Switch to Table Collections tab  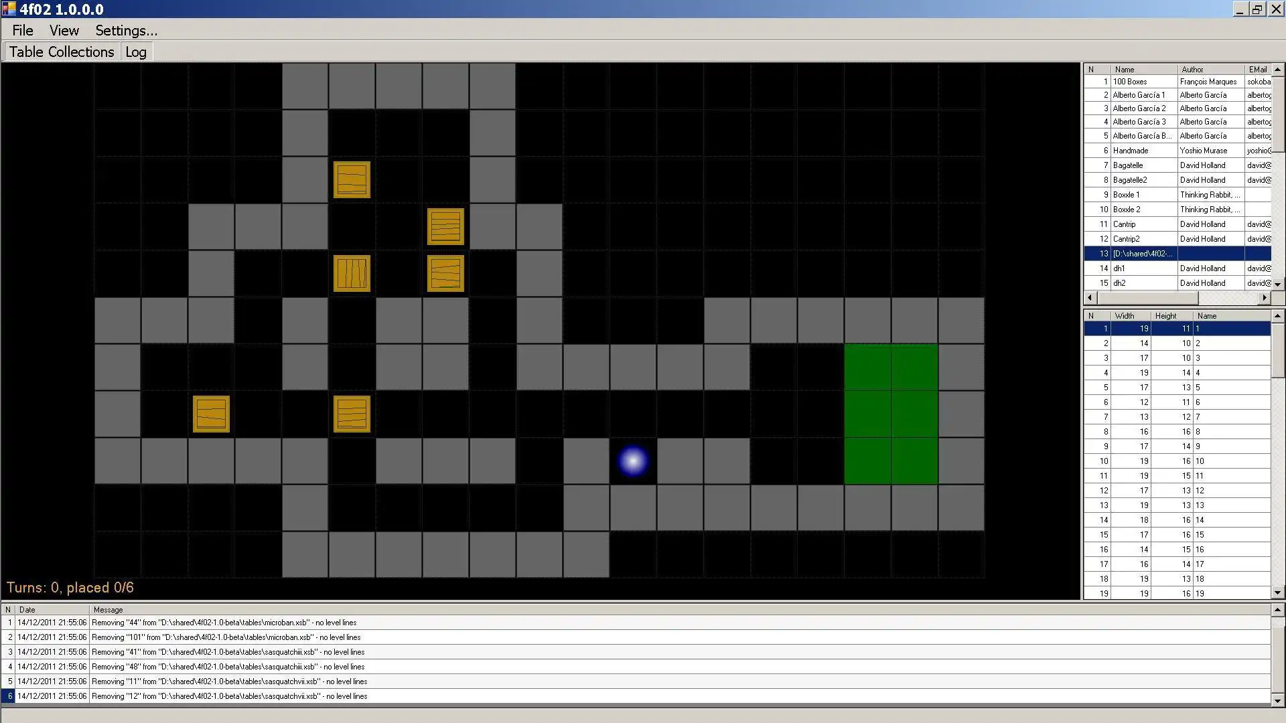61,51
